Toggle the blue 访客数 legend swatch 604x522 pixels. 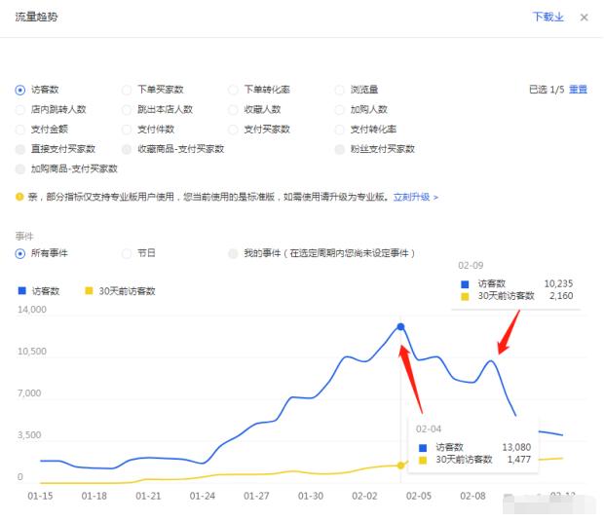coord(22,290)
